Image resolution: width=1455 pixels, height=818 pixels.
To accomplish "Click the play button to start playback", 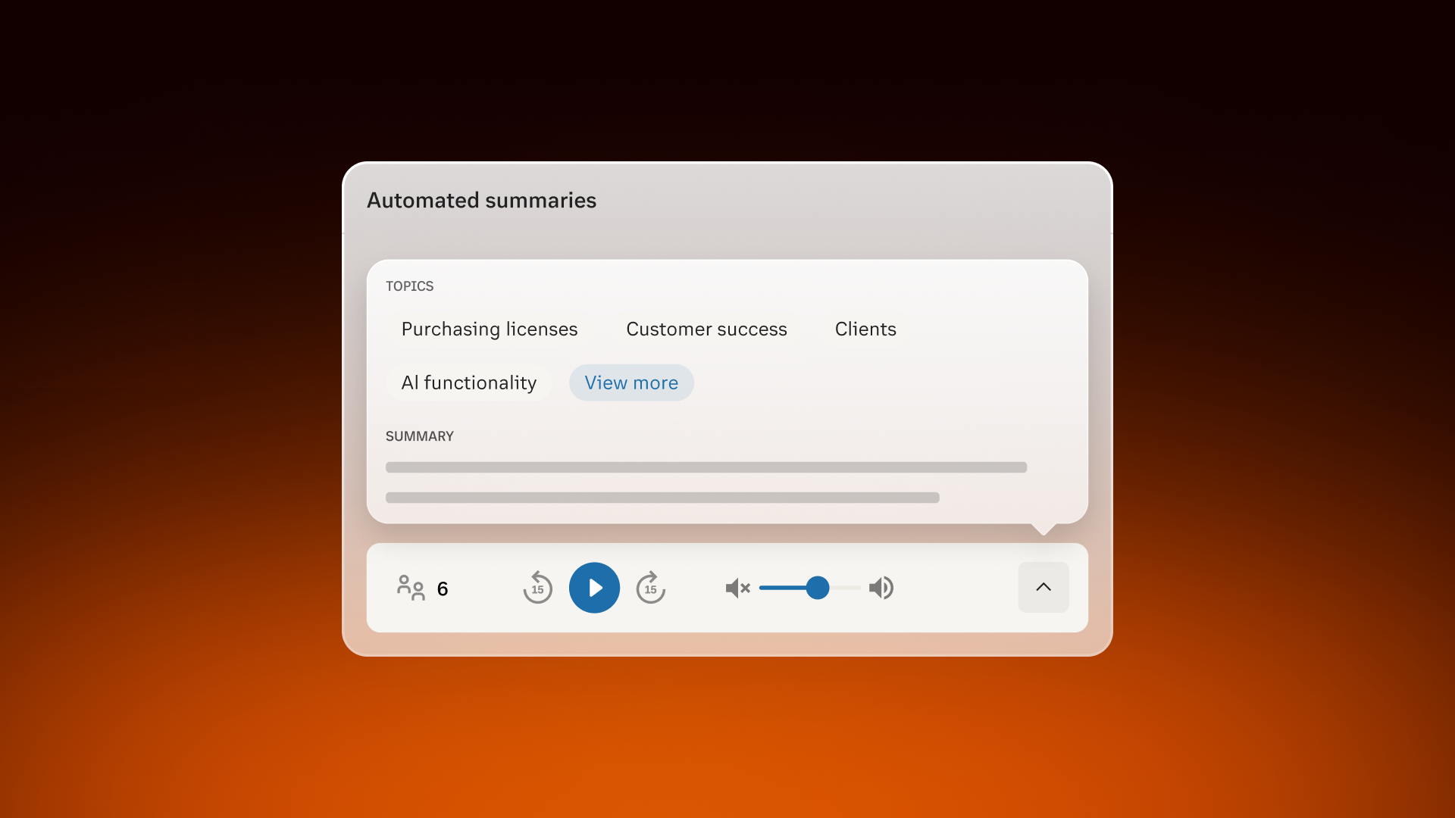I will point(595,589).
